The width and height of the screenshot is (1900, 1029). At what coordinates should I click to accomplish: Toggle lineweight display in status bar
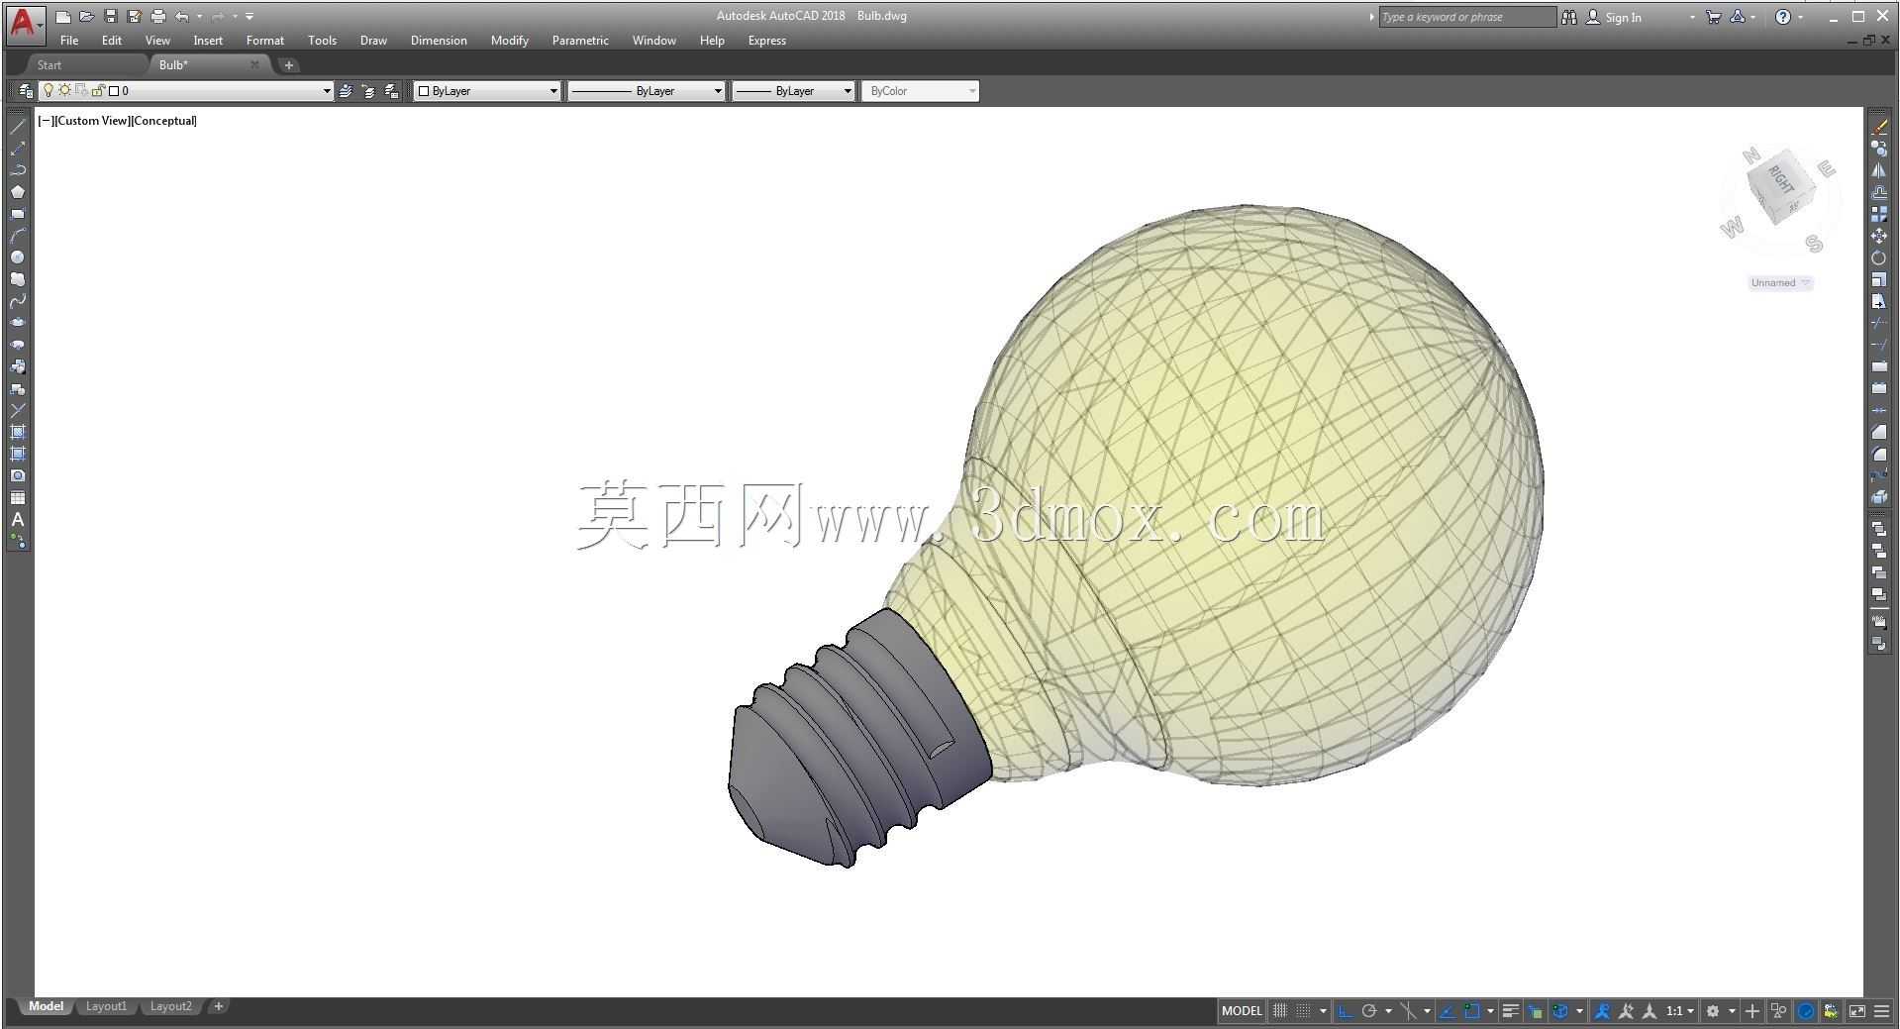pyautogui.click(x=1511, y=1011)
